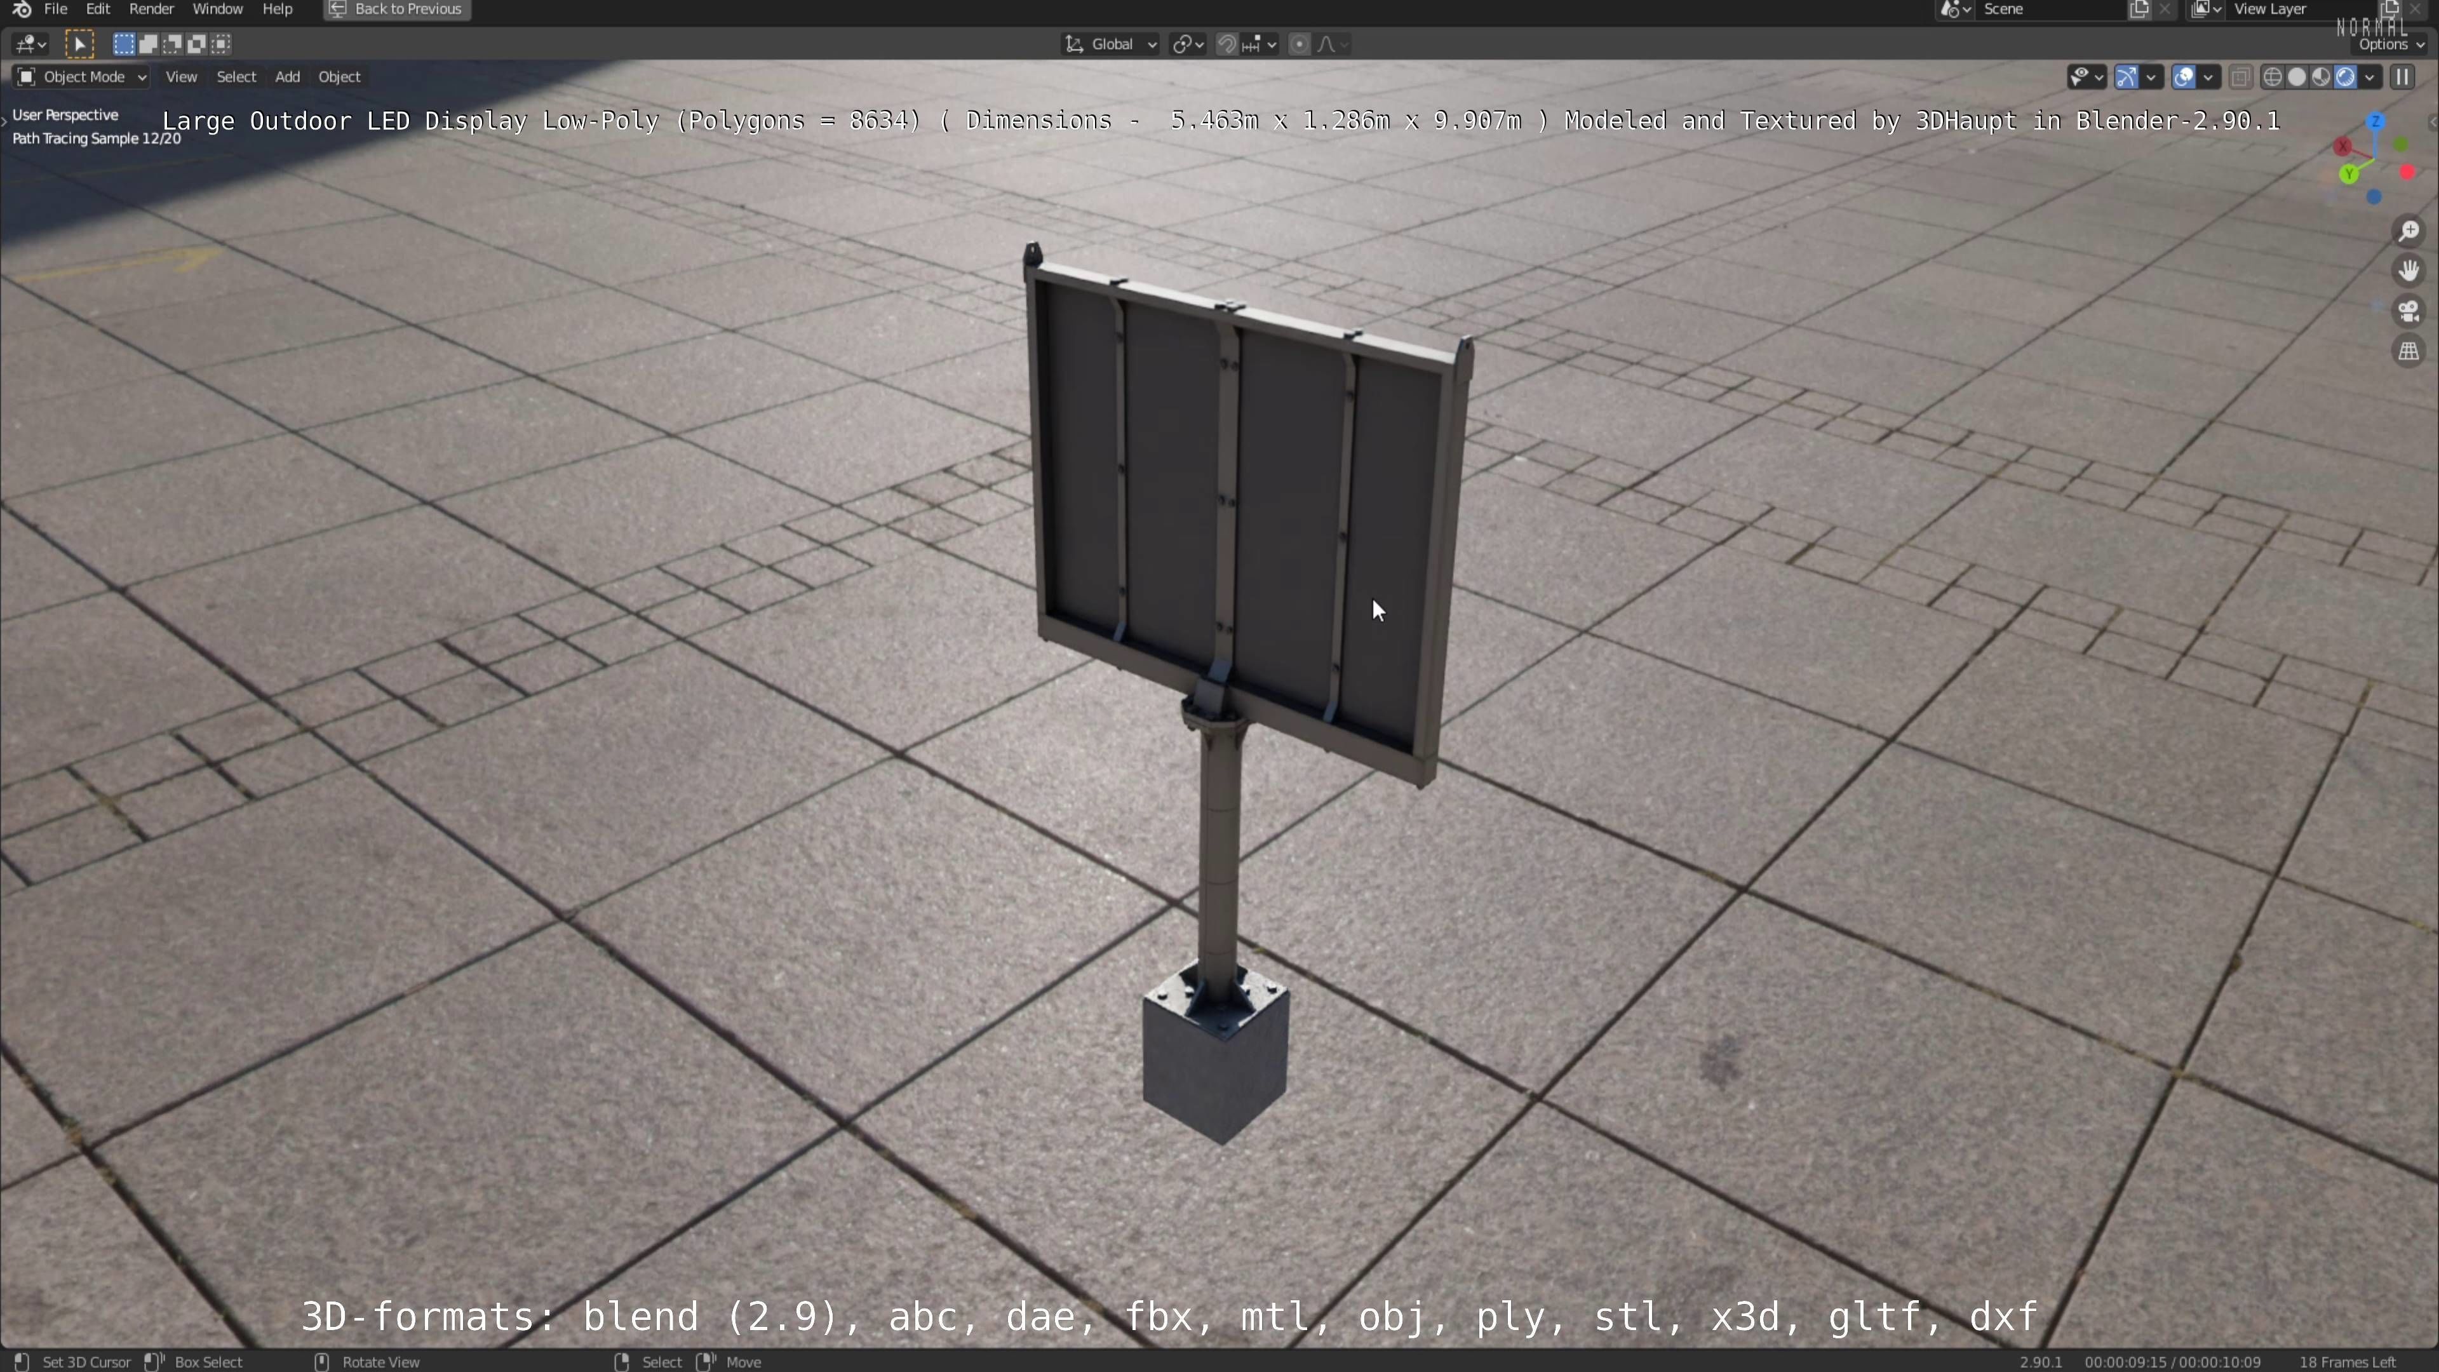Screen dimensions: 2439x1372
Task: Open the File menu
Action: [x=56, y=10]
